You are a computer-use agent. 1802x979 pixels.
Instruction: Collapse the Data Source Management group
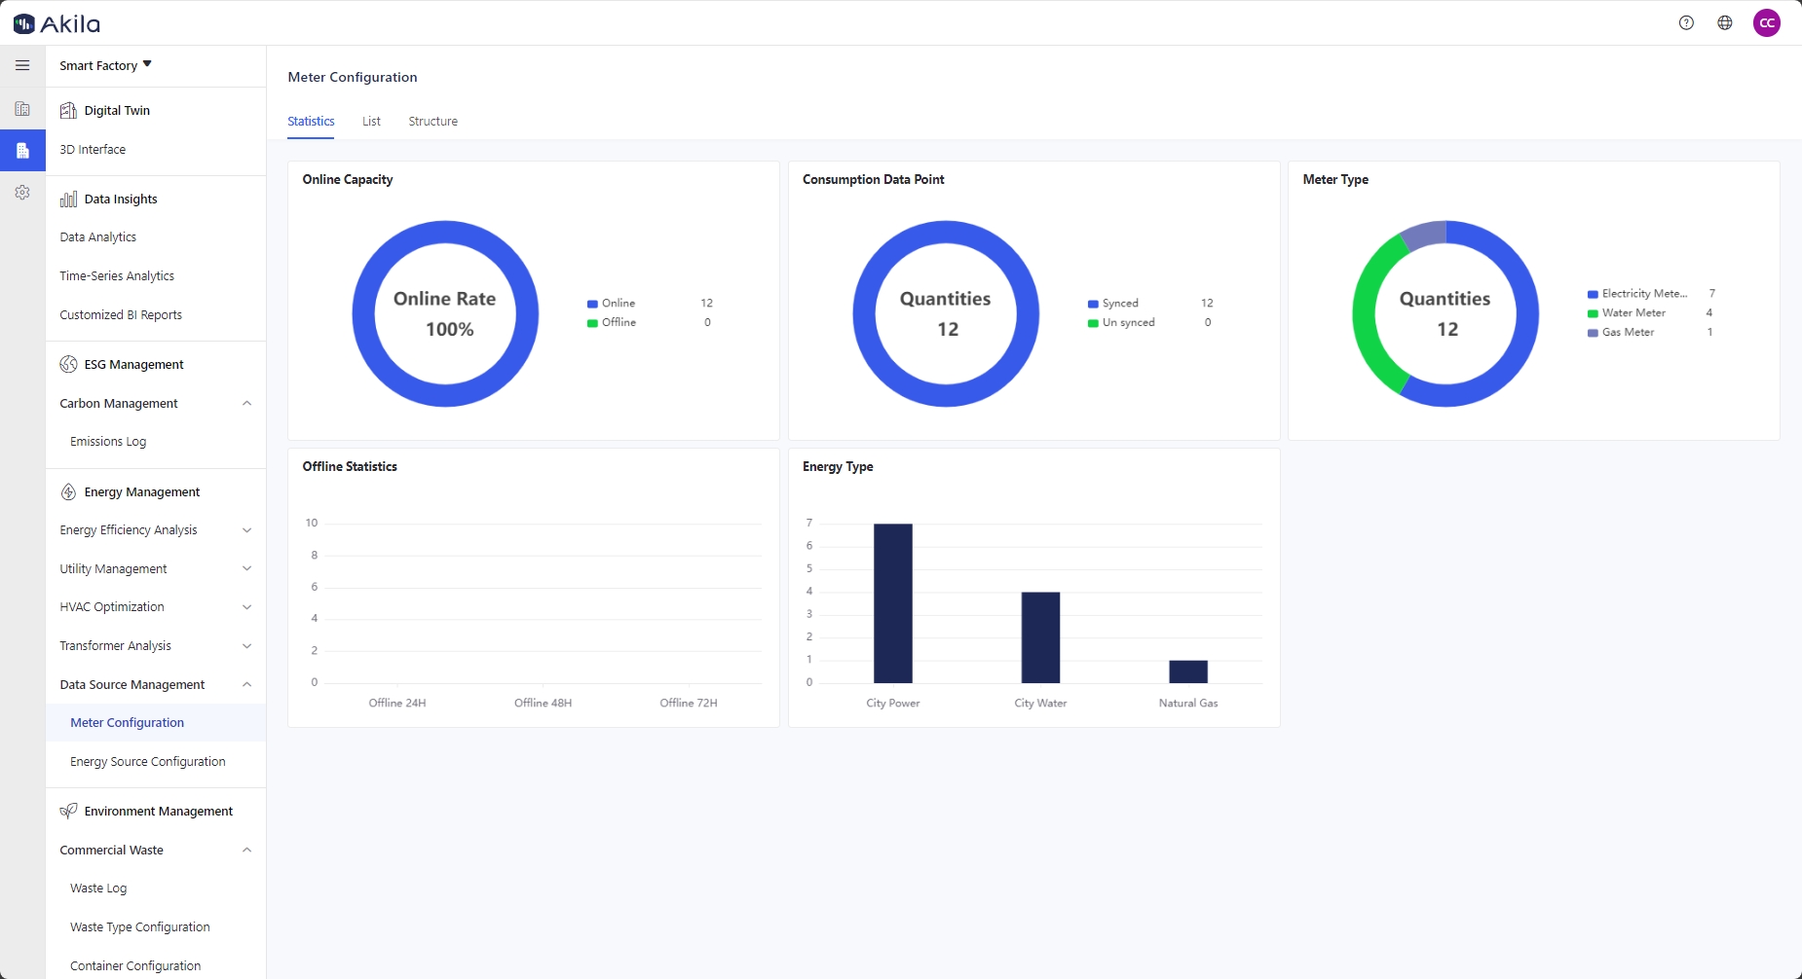(x=246, y=684)
